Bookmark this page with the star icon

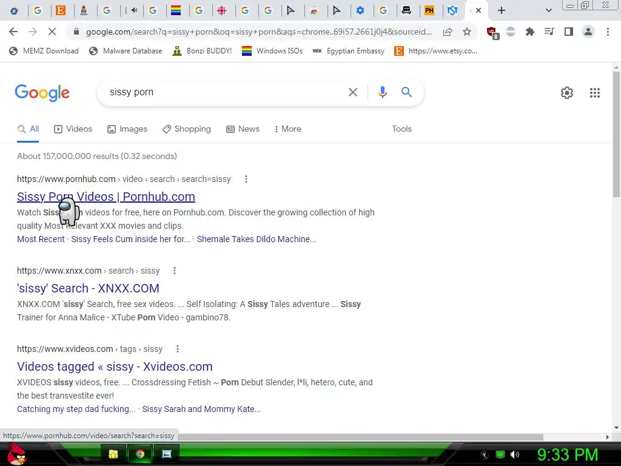click(467, 32)
